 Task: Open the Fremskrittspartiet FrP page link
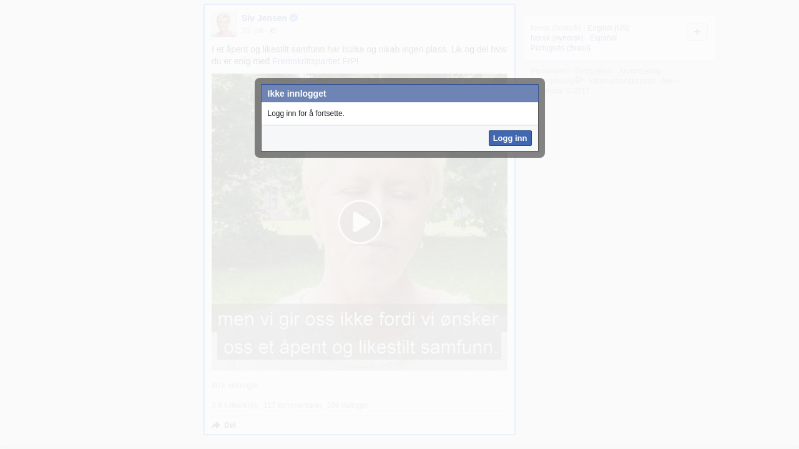(x=315, y=61)
